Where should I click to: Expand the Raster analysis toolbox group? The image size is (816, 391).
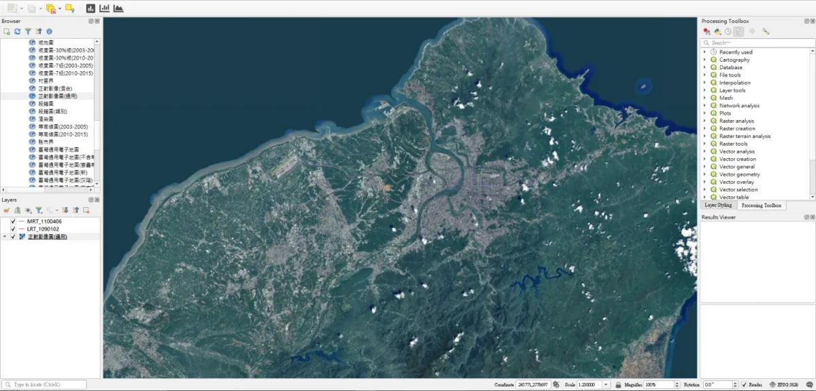704,121
